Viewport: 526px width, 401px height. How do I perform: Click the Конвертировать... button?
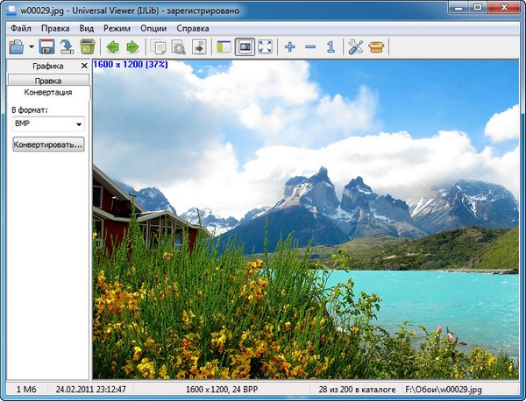click(48, 144)
